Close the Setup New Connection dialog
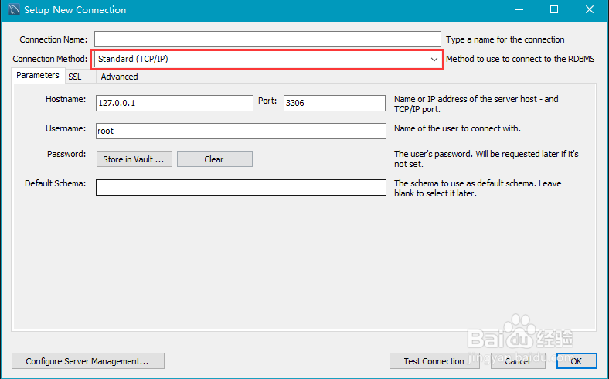The width and height of the screenshot is (609, 379). coord(591,10)
